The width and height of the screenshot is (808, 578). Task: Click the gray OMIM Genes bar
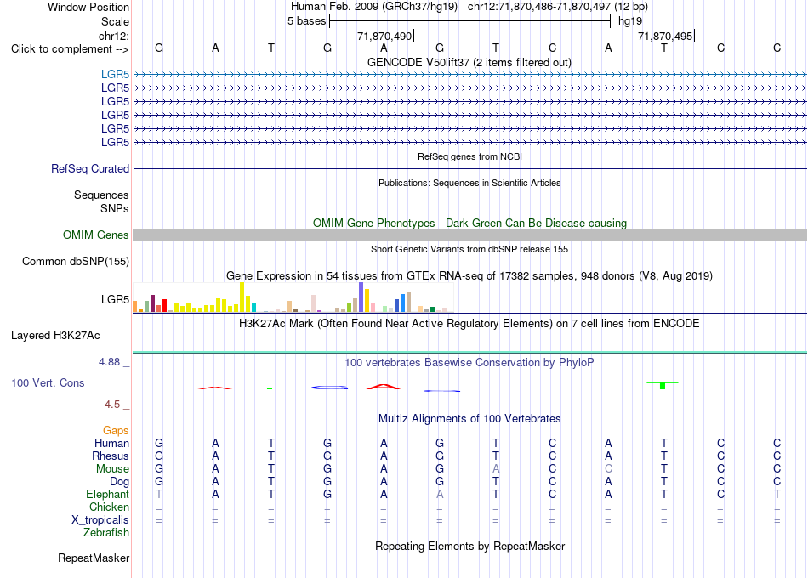(x=469, y=235)
